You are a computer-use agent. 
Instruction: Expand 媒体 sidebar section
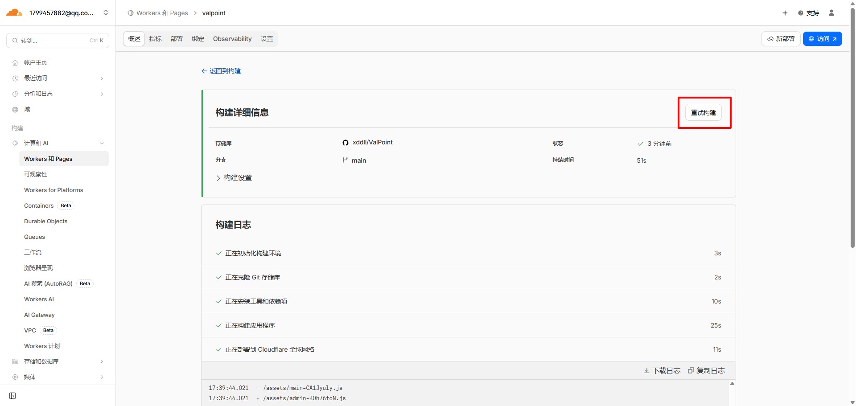point(58,377)
